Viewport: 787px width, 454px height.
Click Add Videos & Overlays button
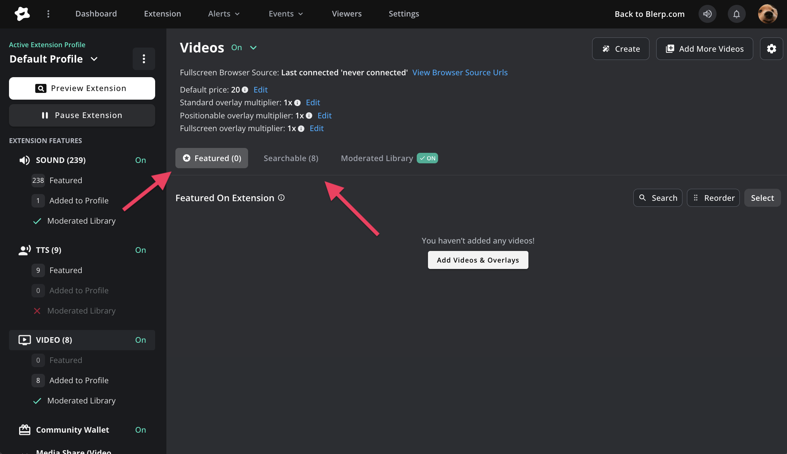point(478,260)
